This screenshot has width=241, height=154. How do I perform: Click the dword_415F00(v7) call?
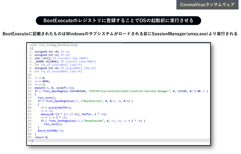tap(51, 130)
